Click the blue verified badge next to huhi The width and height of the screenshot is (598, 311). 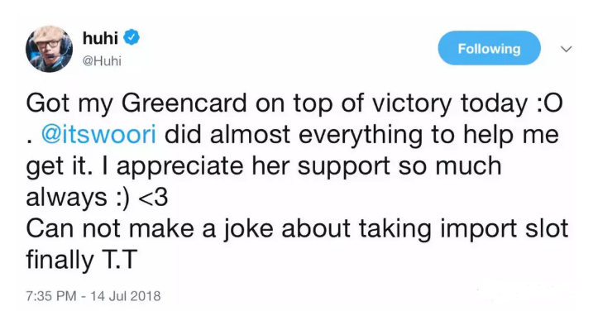click(x=132, y=38)
